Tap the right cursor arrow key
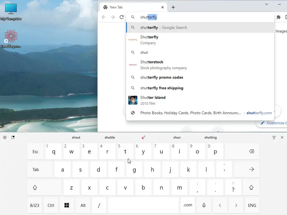Screen dimensions: 287x215 pyautogui.click(x=236, y=205)
